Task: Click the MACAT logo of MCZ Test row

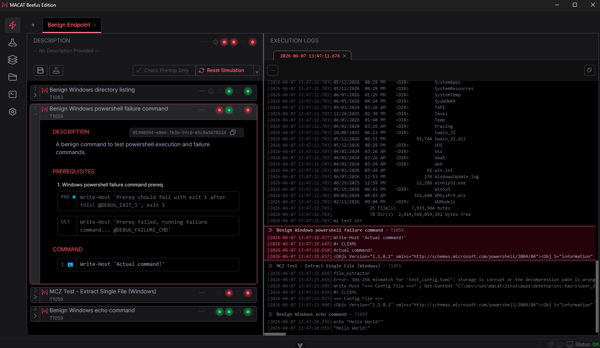Action: tap(45, 292)
